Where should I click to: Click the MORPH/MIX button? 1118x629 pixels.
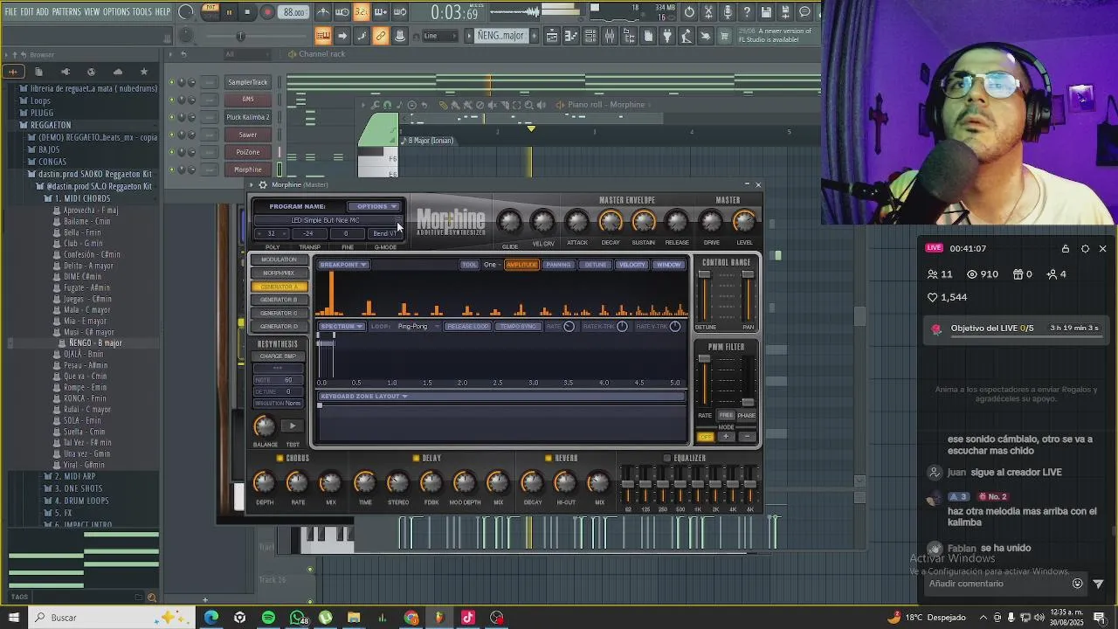279,273
